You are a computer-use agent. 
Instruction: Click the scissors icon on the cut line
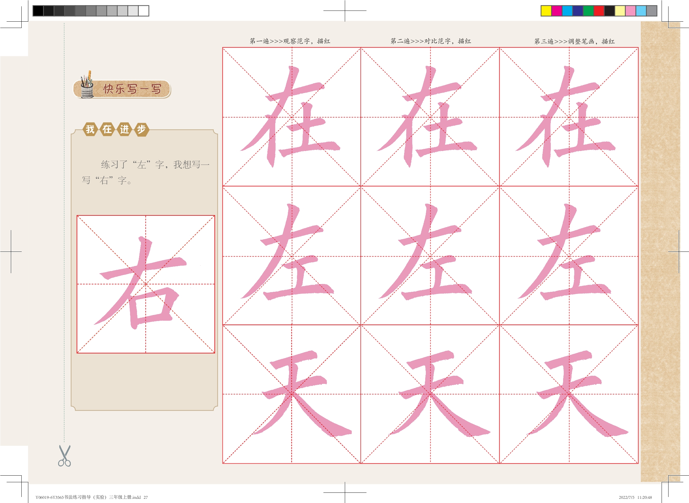[64, 456]
